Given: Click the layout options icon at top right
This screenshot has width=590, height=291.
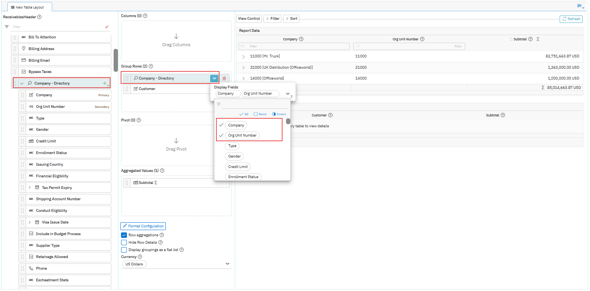Looking at the screenshot, I should (580, 6).
